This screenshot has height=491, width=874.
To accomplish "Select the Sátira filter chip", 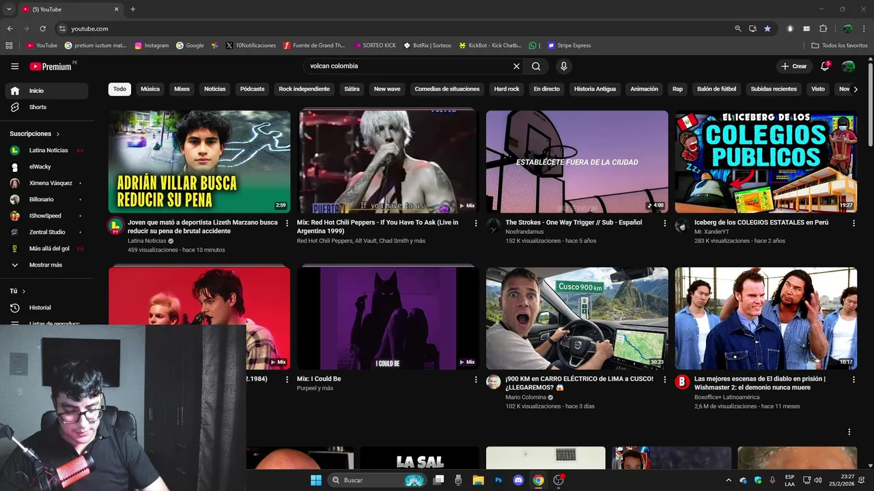I will (x=352, y=89).
